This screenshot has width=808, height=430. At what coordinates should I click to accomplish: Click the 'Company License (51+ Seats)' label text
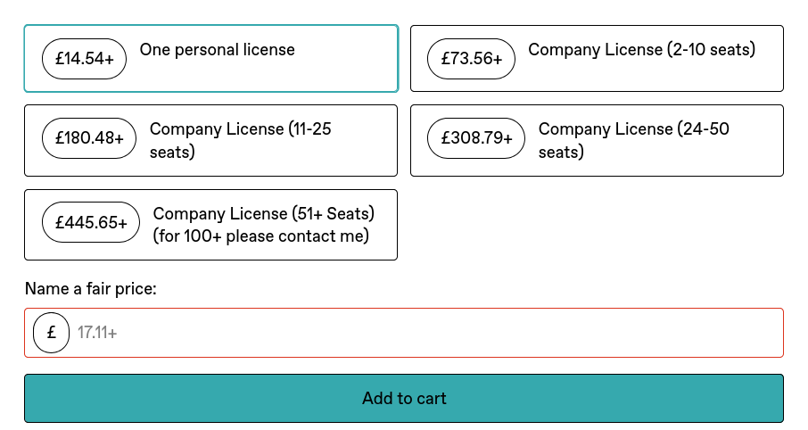click(x=264, y=213)
